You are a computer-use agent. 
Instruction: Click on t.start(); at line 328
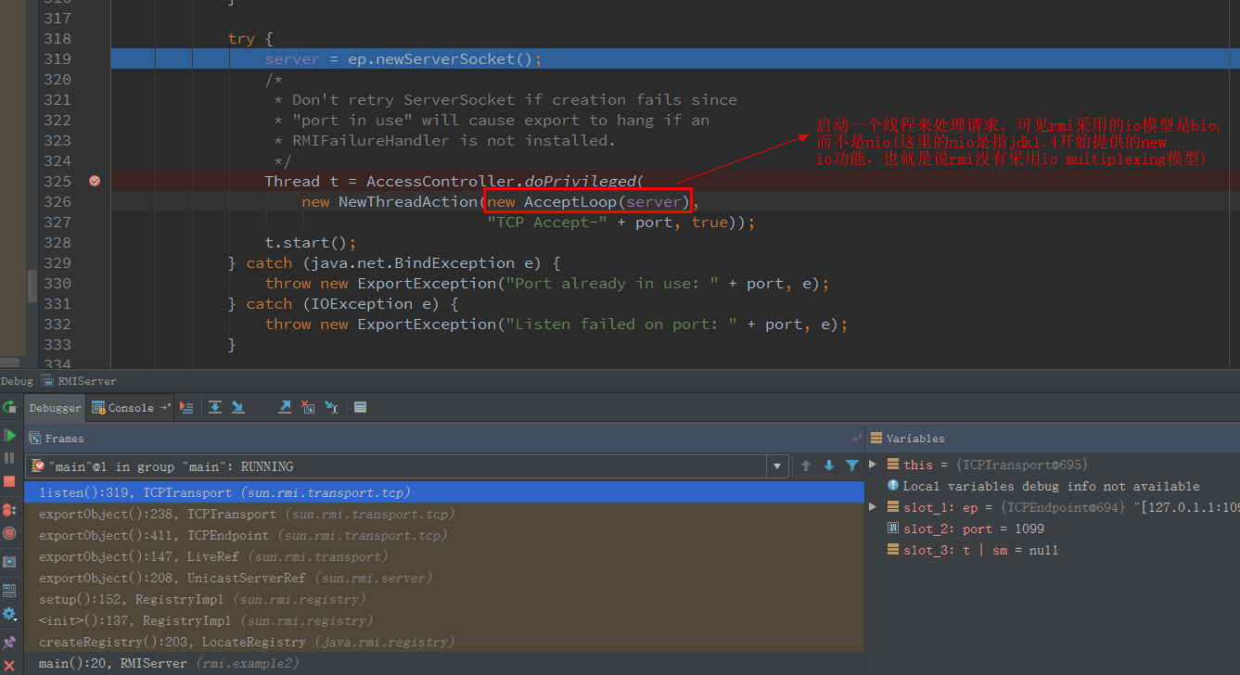tap(311, 242)
